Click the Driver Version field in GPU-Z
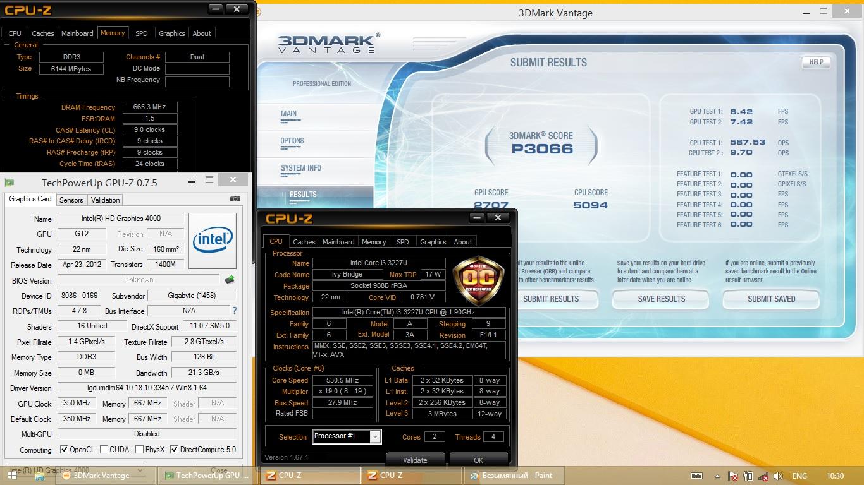This screenshot has width=864, height=485. tap(147, 388)
